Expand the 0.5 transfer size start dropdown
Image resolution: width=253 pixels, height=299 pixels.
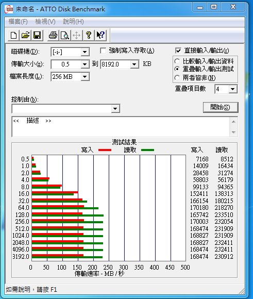tap(85, 64)
